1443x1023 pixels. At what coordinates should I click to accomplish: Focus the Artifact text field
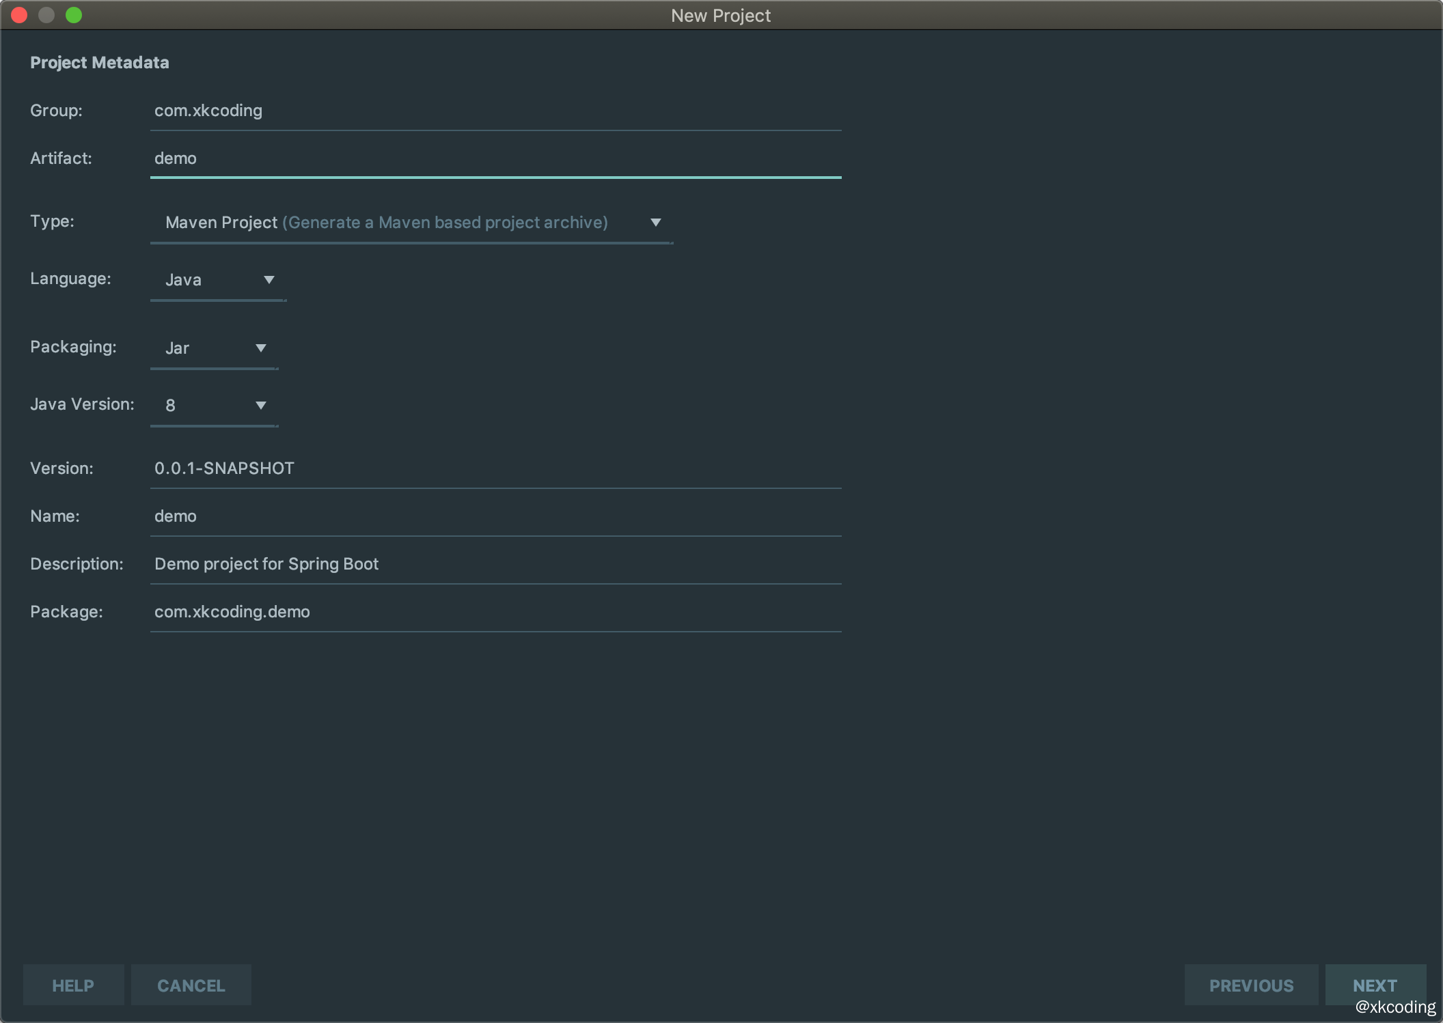pos(495,158)
